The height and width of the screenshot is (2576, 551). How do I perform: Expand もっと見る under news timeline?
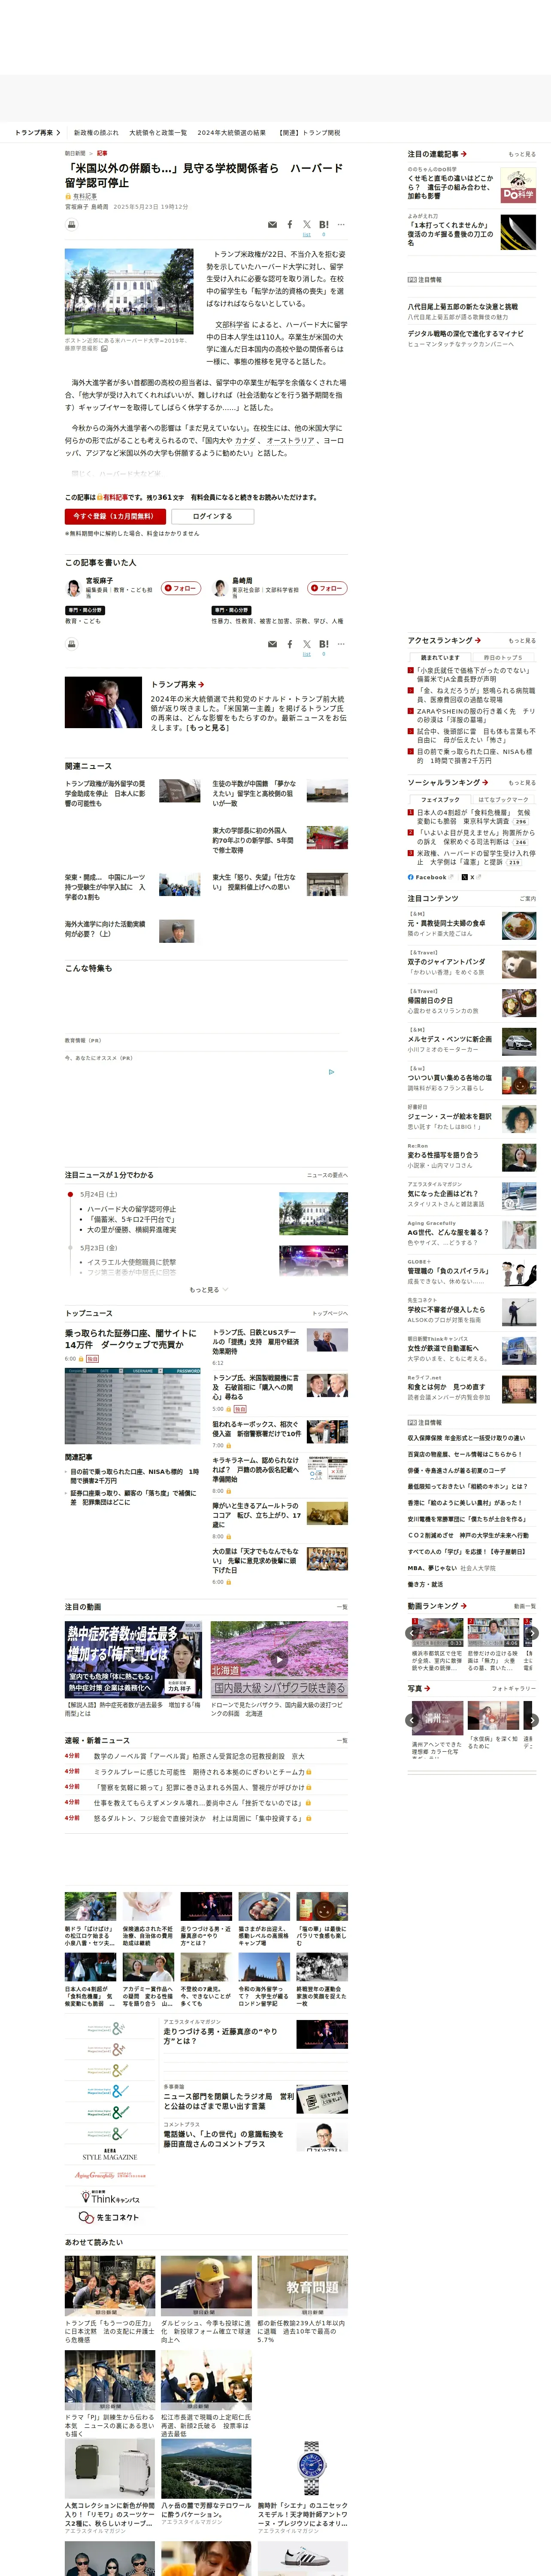point(208,1290)
